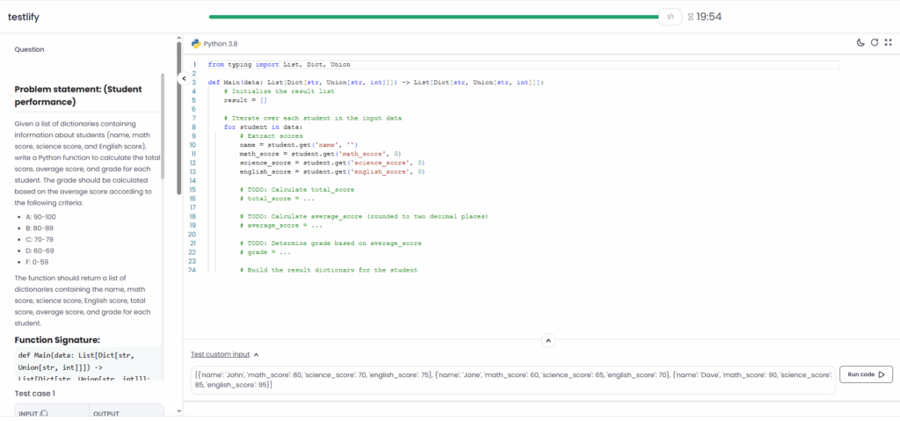The height and width of the screenshot is (421, 900).
Task: Click the Python logo icon
Action: pyautogui.click(x=196, y=44)
